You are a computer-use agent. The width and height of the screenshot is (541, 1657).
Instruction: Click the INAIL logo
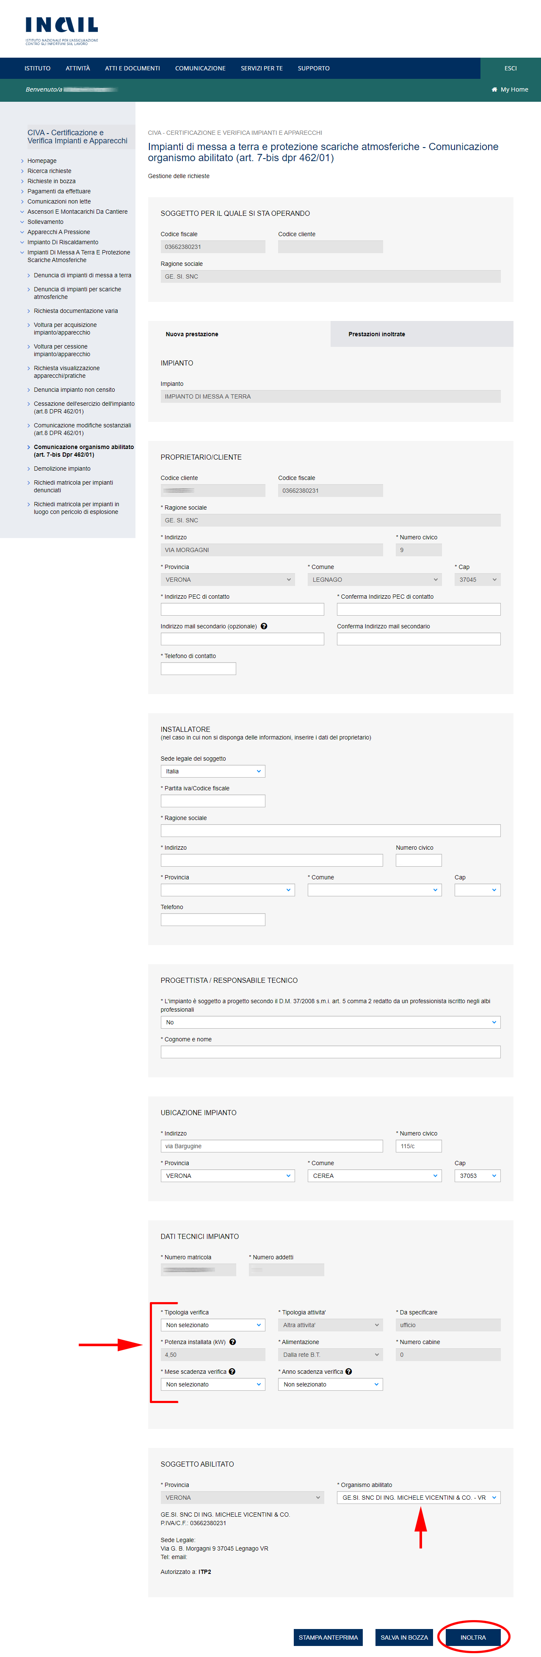pyautogui.click(x=62, y=30)
